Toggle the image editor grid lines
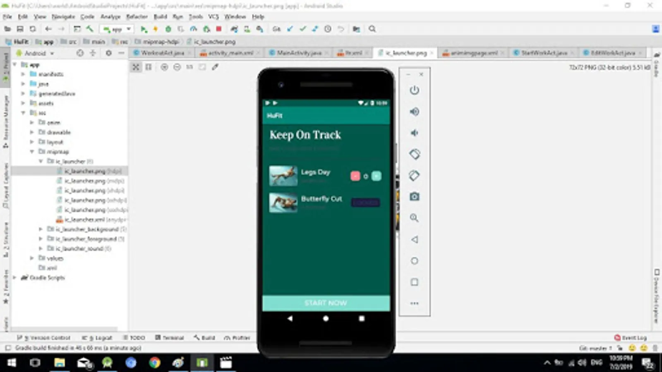This screenshot has height=372, width=662. point(149,67)
